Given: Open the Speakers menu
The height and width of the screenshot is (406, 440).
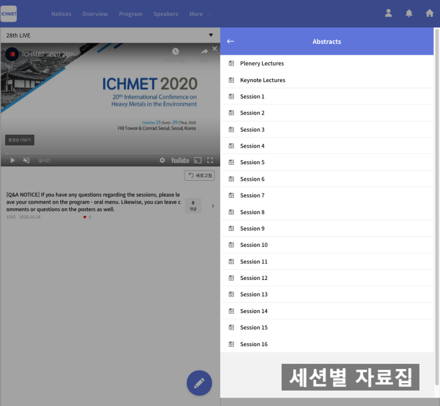Looking at the screenshot, I should pos(166,14).
